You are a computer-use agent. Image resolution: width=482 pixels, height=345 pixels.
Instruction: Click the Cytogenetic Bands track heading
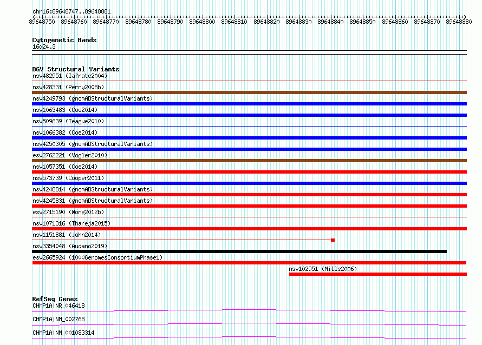click(x=64, y=40)
